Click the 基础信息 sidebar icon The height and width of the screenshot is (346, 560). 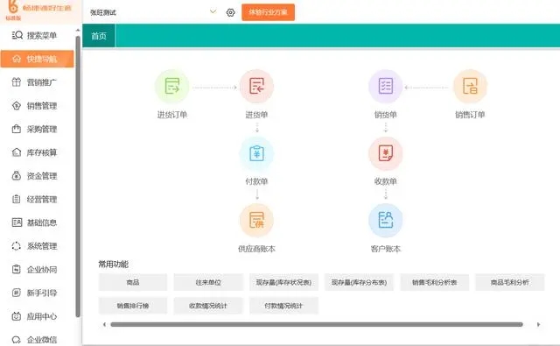click(x=17, y=222)
